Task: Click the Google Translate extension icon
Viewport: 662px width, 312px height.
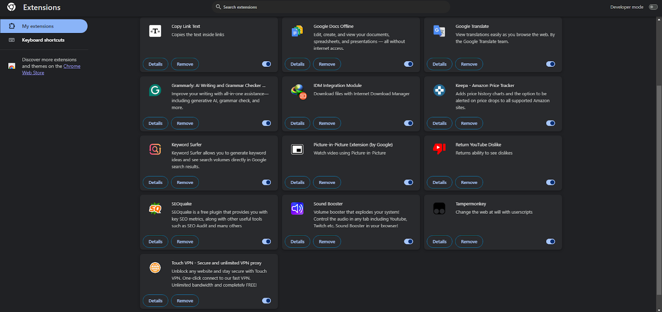Action: click(439, 31)
